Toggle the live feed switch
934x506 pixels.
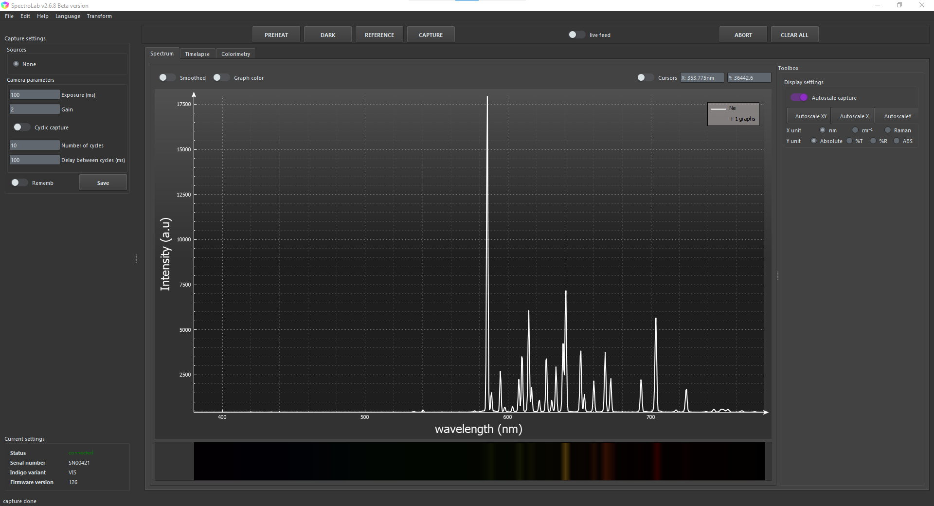[x=576, y=35]
